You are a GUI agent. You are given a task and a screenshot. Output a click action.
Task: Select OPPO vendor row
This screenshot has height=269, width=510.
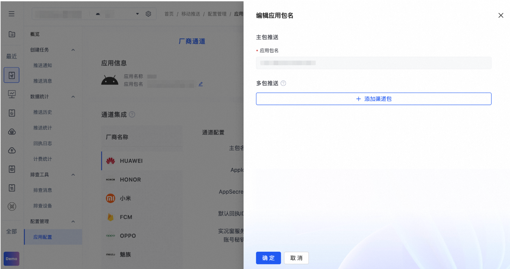[x=142, y=236]
